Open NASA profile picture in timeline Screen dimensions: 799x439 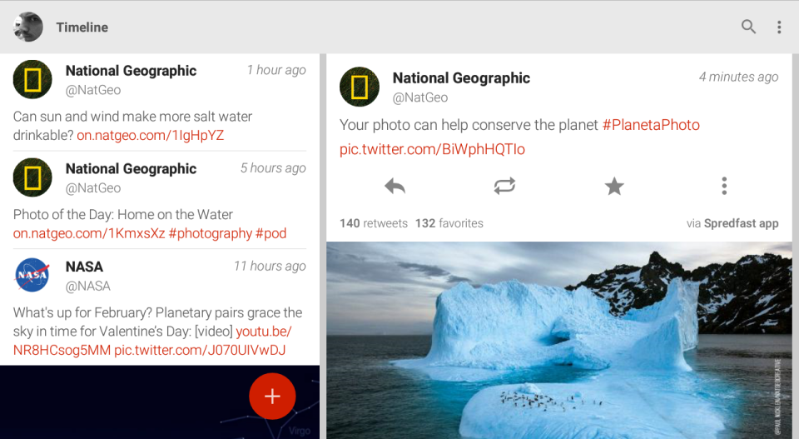32,276
